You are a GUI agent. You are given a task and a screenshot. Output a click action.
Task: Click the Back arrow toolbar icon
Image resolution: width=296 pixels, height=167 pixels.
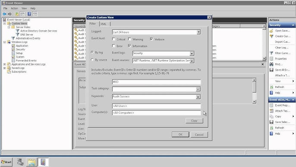coord(4,14)
